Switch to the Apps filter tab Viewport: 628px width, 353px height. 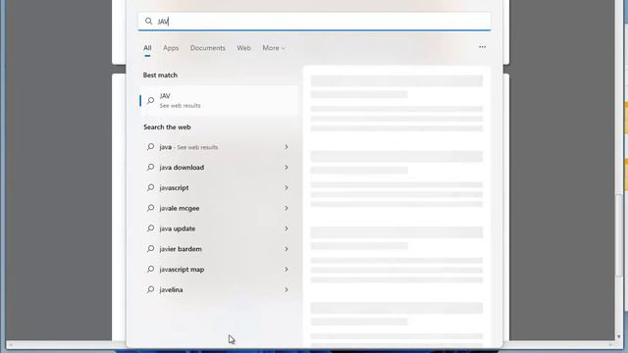171,48
